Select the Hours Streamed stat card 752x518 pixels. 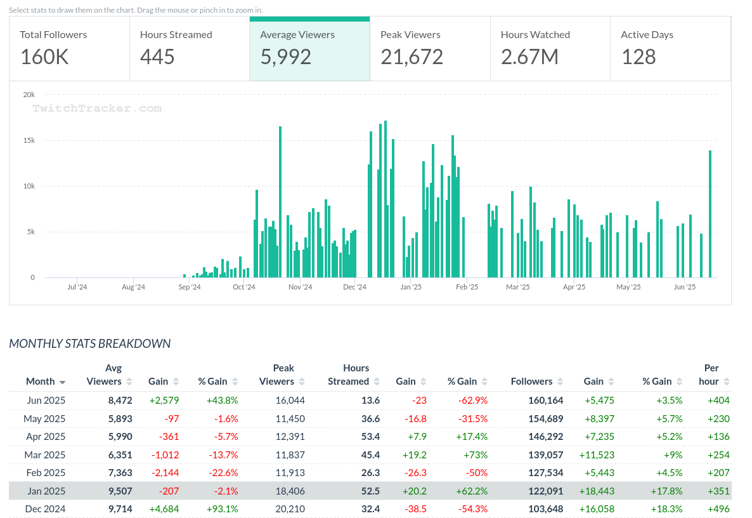190,48
